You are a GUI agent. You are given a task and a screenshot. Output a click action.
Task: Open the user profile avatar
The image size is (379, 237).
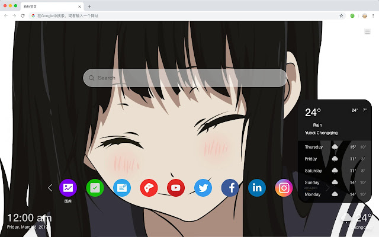[365, 16]
